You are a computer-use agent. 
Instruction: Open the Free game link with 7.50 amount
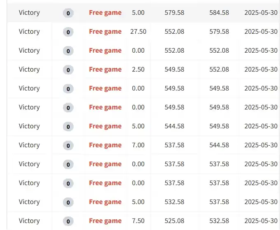coord(105,221)
